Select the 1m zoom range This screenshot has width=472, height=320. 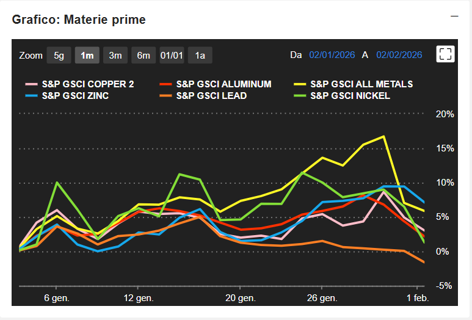coord(87,55)
